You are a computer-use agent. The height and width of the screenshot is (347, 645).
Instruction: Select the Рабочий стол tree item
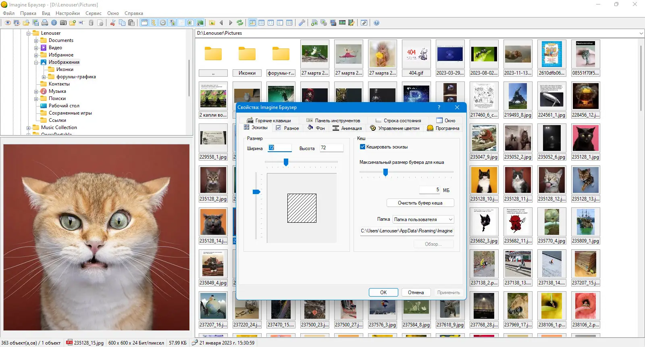coord(60,106)
